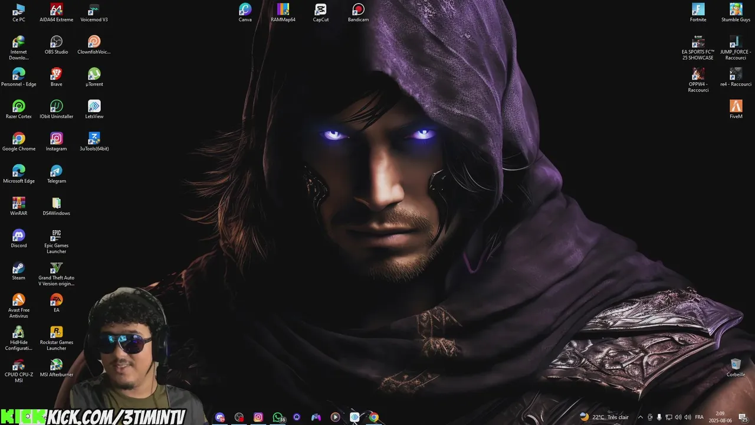Select Personnel - Edge shortcut
Viewport: 755px width, 425px height.
coord(19,77)
